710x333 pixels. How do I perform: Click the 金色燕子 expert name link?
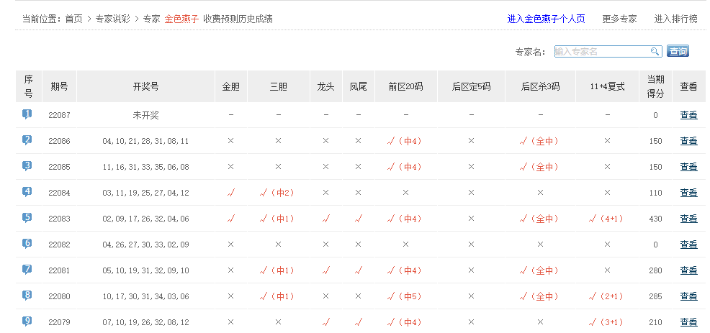[x=181, y=19]
